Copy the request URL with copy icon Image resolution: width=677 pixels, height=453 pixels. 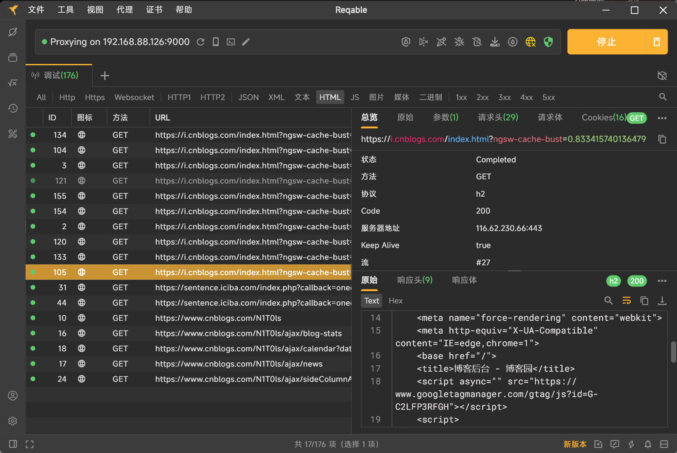point(662,139)
